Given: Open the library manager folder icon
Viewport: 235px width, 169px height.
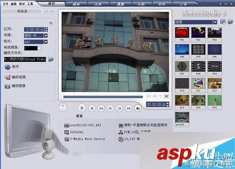Looking at the screenshot, I should click(x=230, y=22).
